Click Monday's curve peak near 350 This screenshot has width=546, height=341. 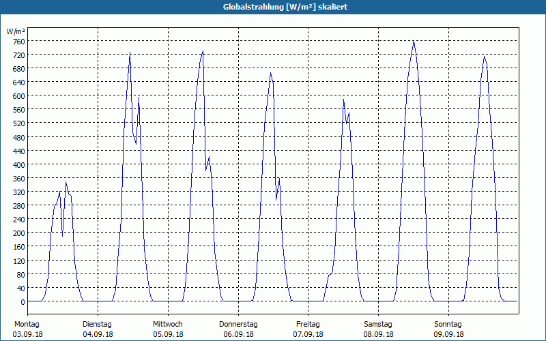66,182
